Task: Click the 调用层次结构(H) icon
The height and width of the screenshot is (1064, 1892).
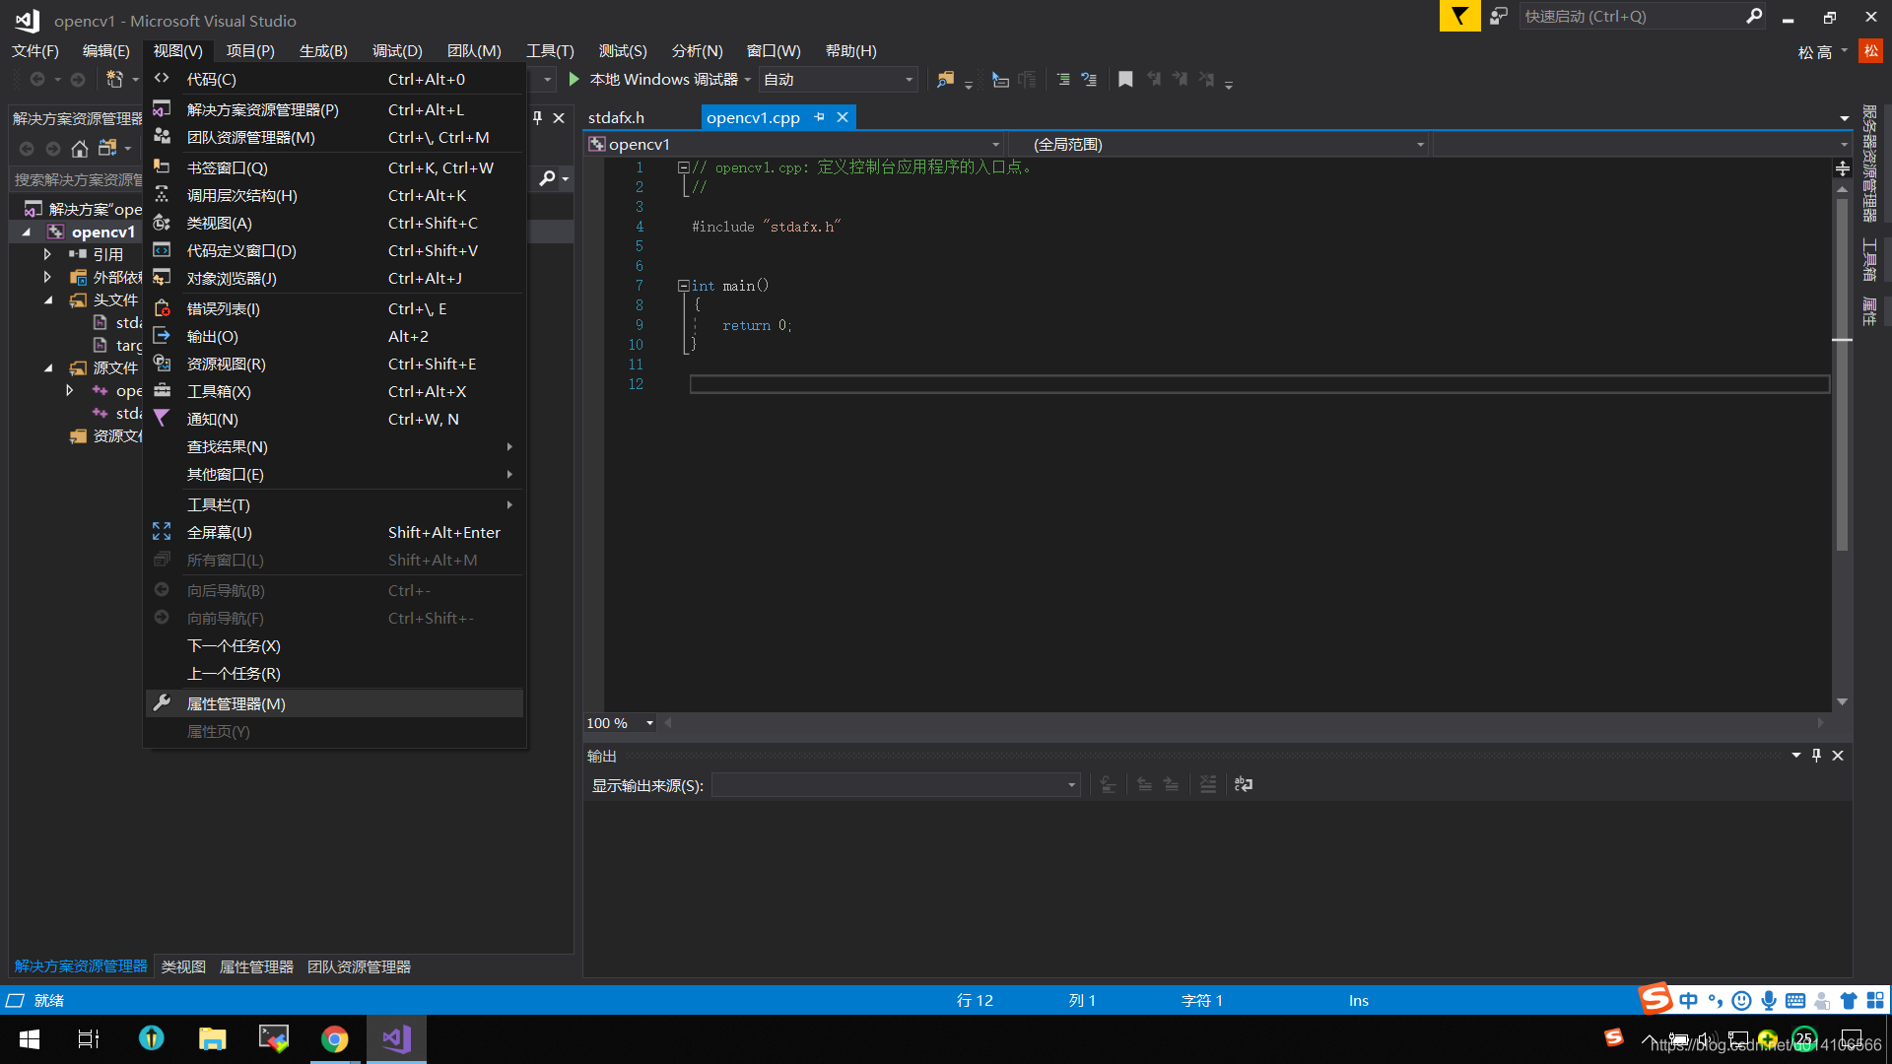Action: coord(162,195)
